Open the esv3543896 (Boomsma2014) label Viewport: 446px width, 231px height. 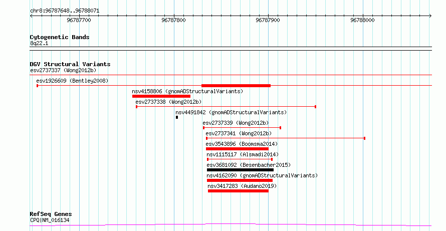pyautogui.click(x=242, y=144)
